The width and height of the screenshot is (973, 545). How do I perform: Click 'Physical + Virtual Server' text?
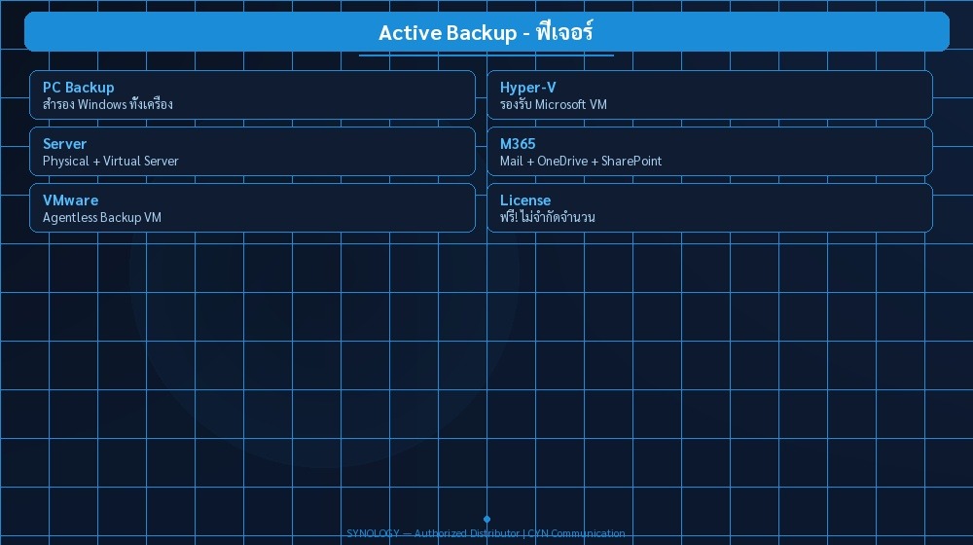(111, 161)
